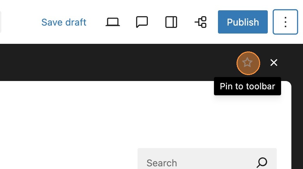Click the 'Search' placeholder text
Screen dimensions: 303x169
coord(161,163)
